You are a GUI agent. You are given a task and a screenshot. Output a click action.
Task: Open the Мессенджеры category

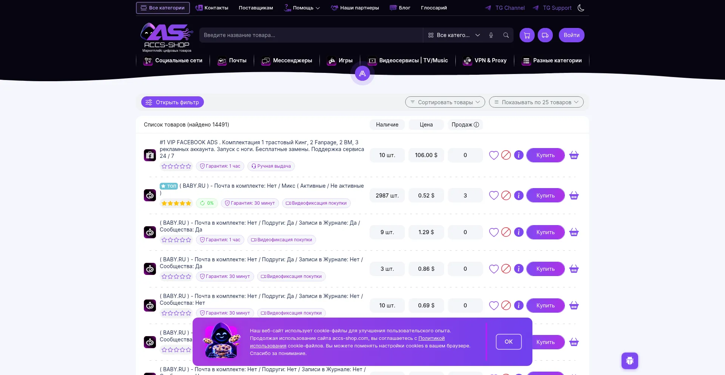coord(287,60)
